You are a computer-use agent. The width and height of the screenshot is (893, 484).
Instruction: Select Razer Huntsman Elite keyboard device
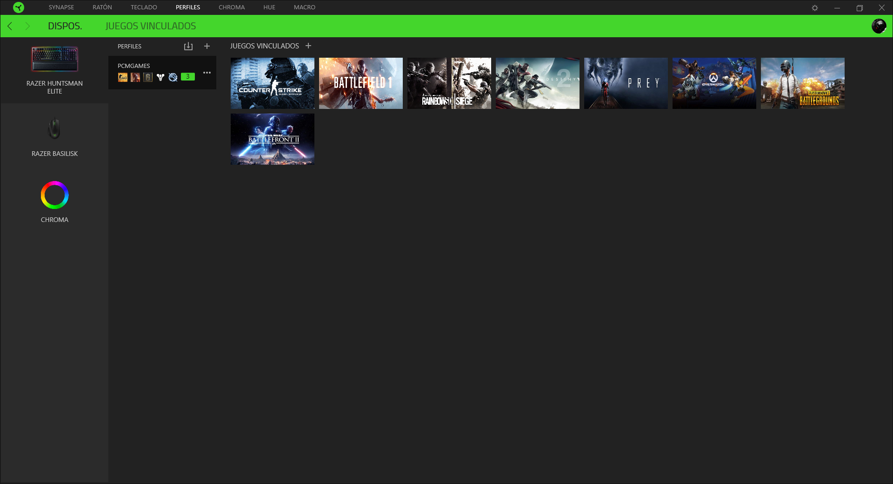54,70
